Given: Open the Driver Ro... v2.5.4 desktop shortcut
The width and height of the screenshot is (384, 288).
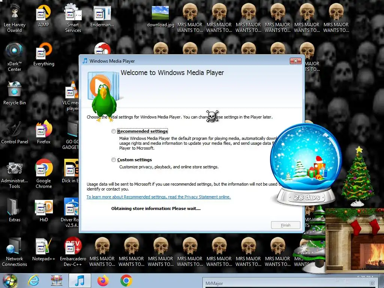Looking at the screenshot, I should pyautogui.click(x=70, y=213).
